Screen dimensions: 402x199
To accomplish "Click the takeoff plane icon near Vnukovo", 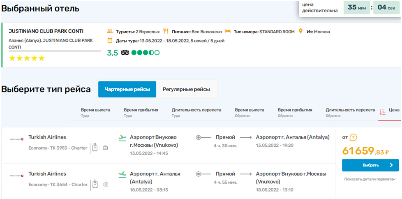I will (x=122, y=137).
